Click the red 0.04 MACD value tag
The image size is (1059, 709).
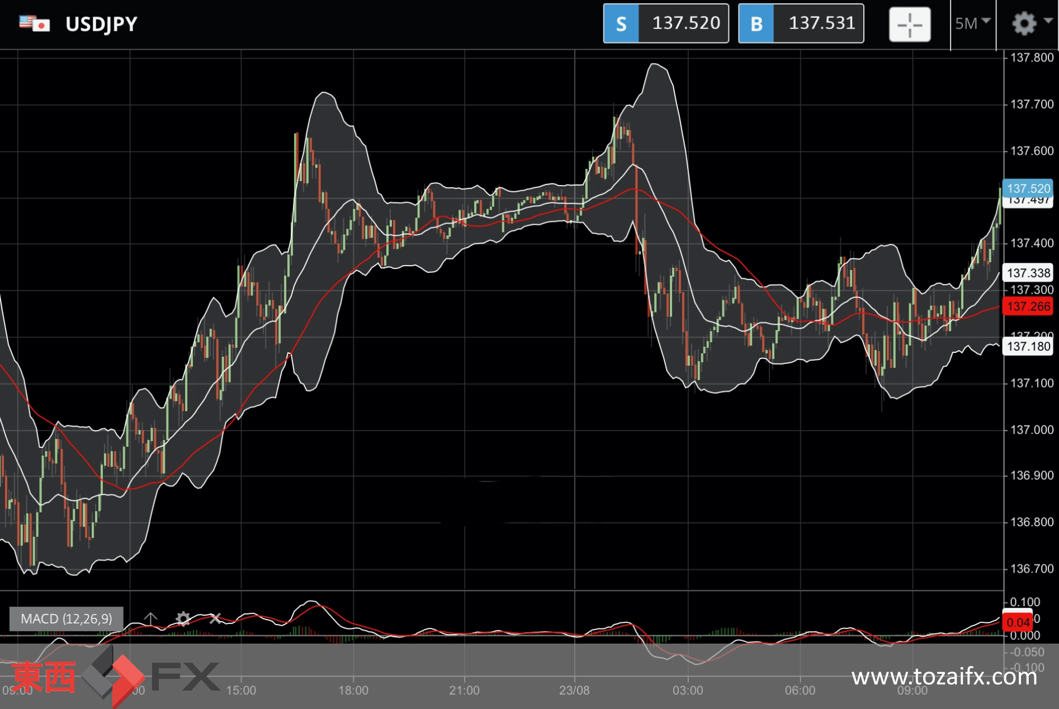(x=1018, y=622)
